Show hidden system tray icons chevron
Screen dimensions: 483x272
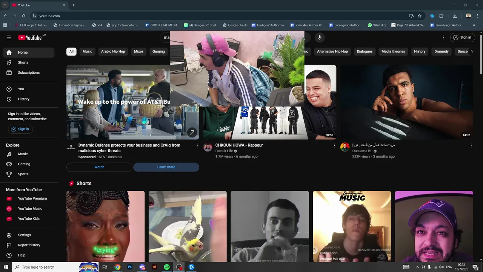point(417,267)
